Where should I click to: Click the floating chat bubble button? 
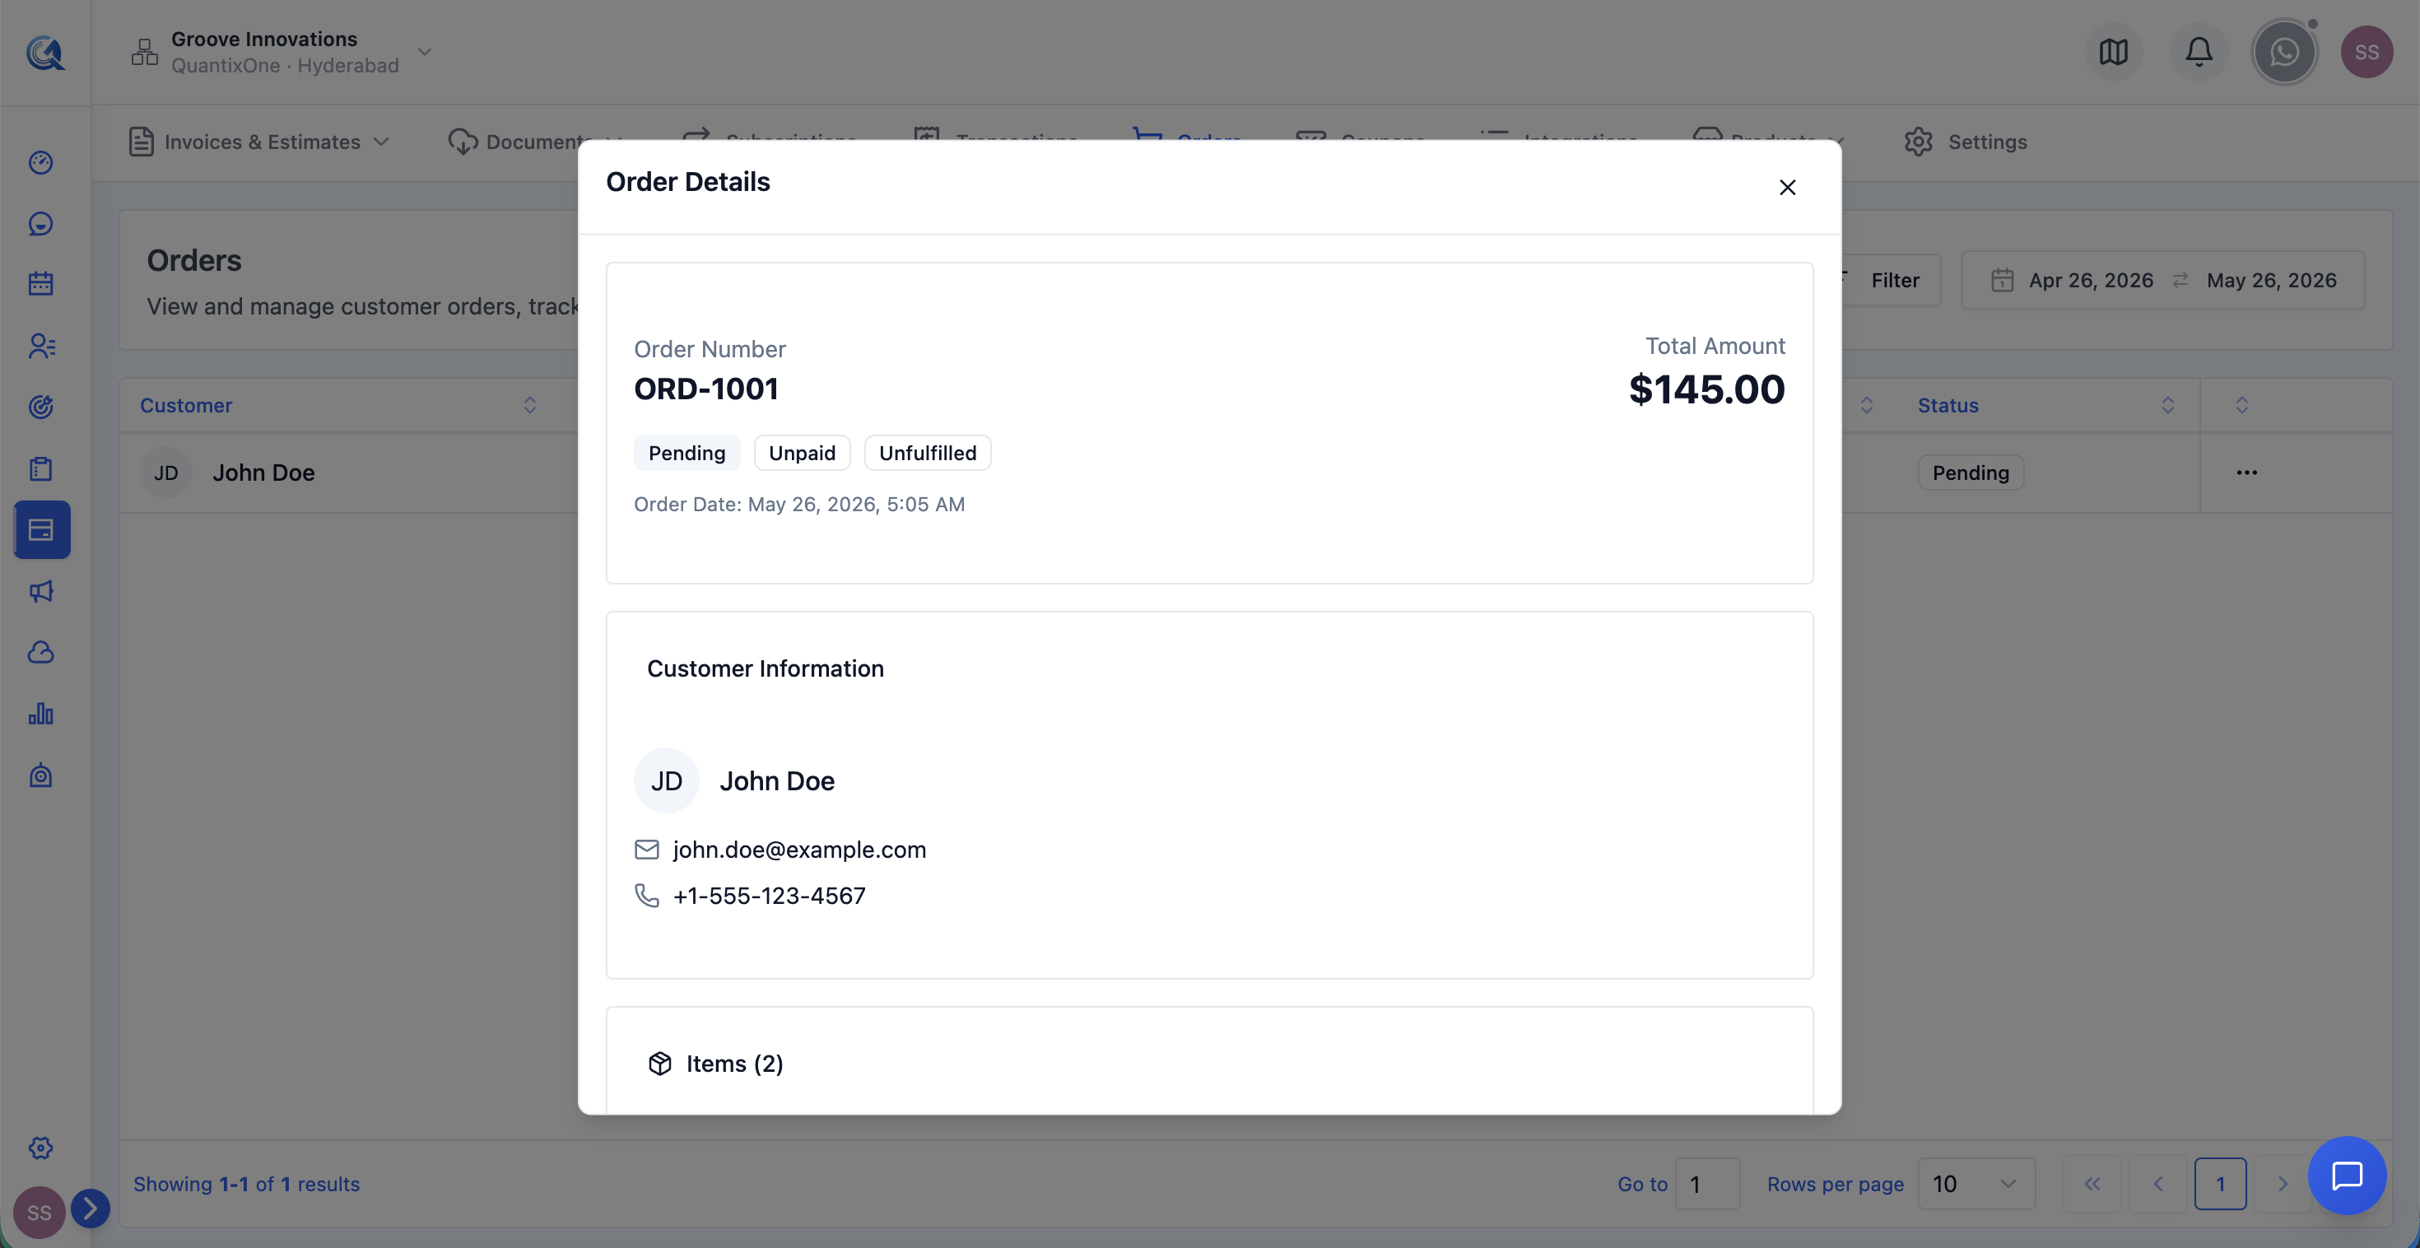[x=2347, y=1176]
